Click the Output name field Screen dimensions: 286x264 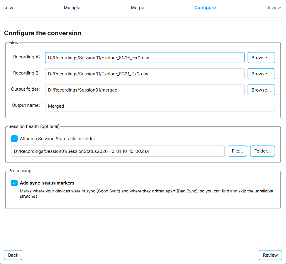160,106
